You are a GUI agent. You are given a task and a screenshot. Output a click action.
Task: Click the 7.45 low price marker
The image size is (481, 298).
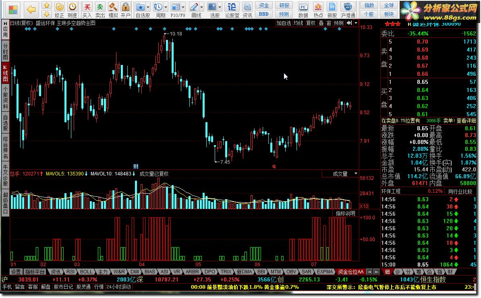(x=223, y=162)
